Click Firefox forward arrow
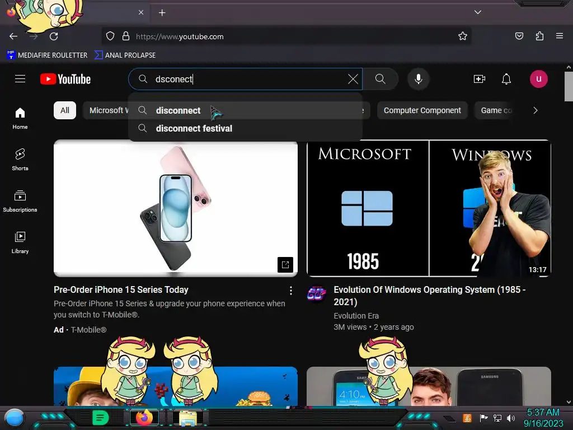The image size is (573, 430). pos(34,36)
